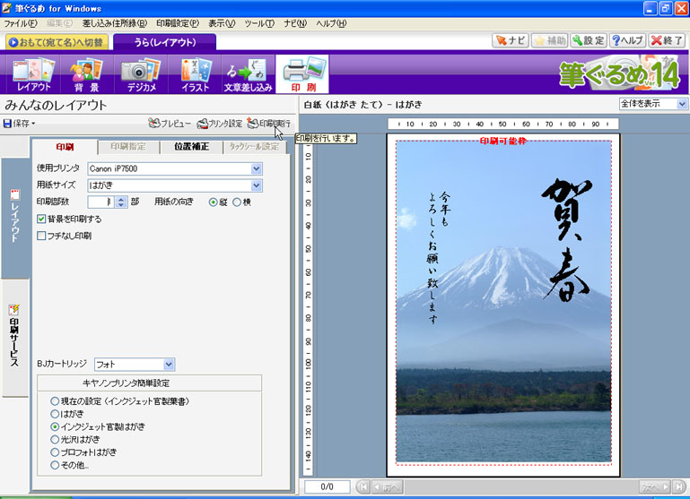Click the おもて(宛て名)へ切替 button
690x499 pixels.
click(x=57, y=41)
